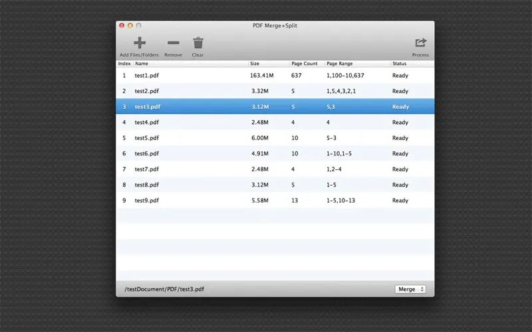
Task: Sort by the Status column header
Action: [400, 63]
